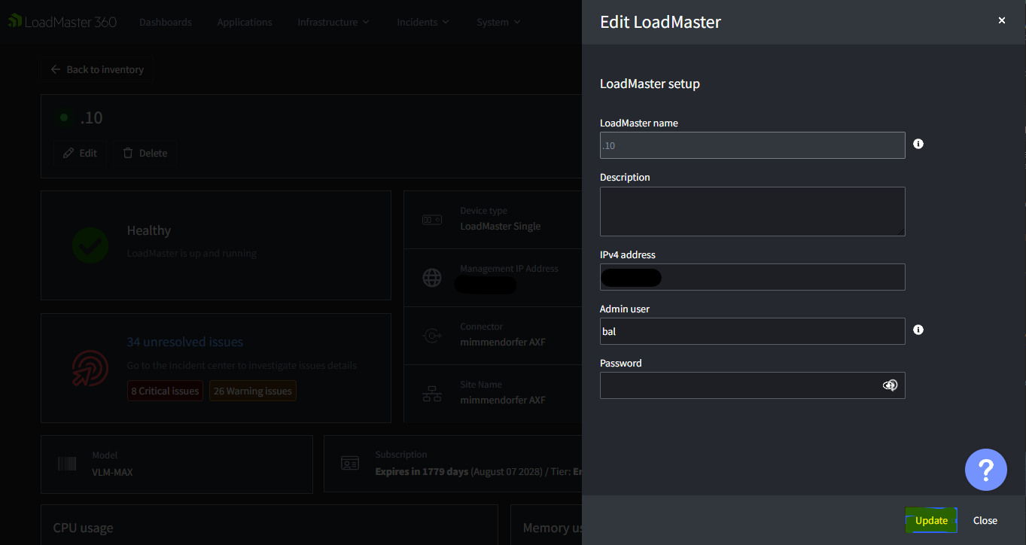Click the green status dot beside .10

click(64, 117)
